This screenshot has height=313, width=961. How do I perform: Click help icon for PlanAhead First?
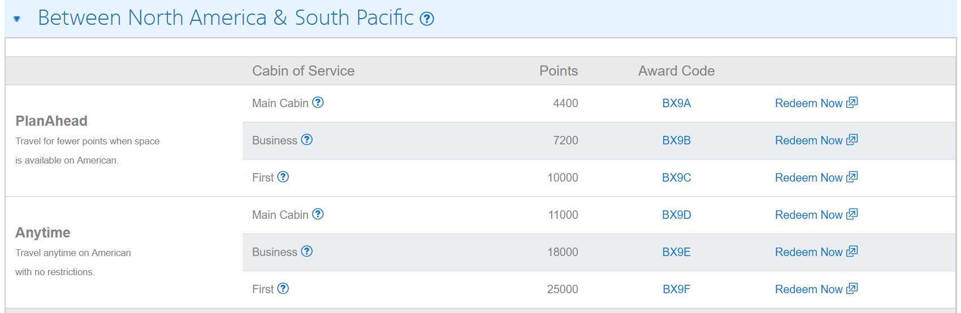283,177
